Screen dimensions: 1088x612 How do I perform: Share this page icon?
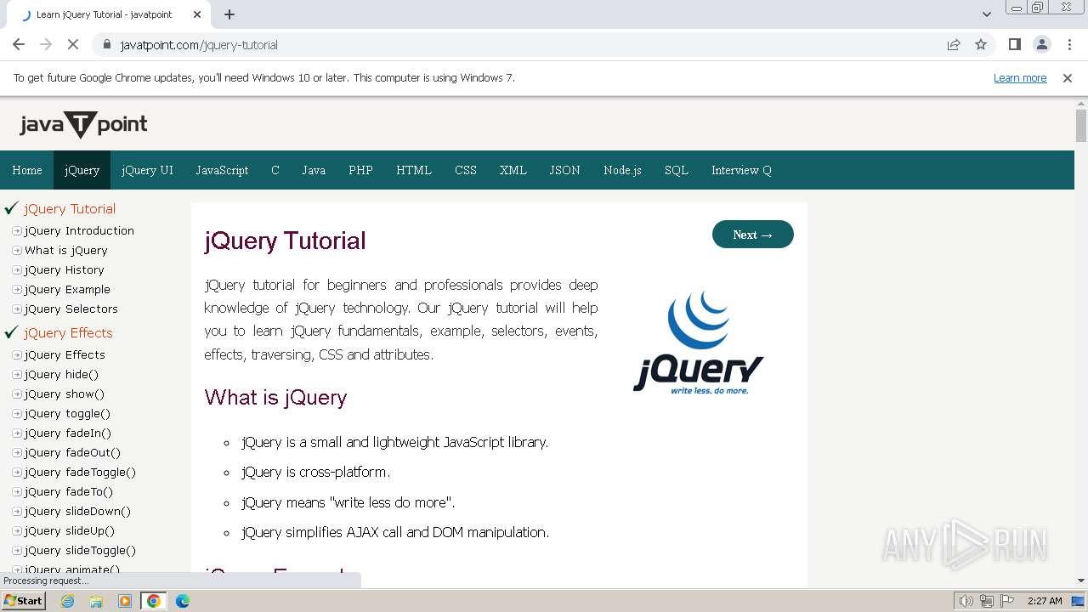[x=954, y=44]
